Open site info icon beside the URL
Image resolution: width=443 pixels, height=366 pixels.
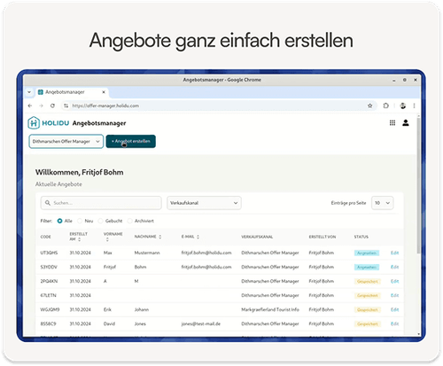click(66, 105)
